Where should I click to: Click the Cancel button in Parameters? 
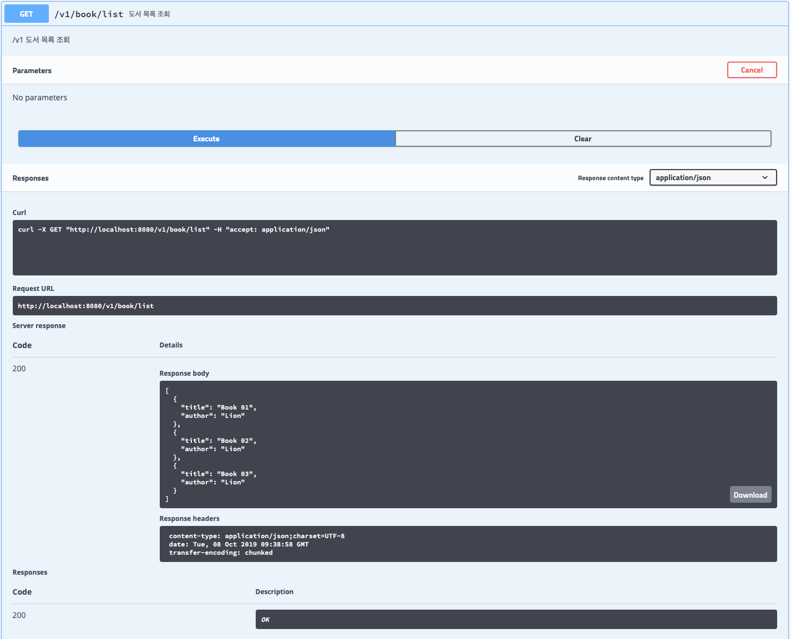pos(752,70)
